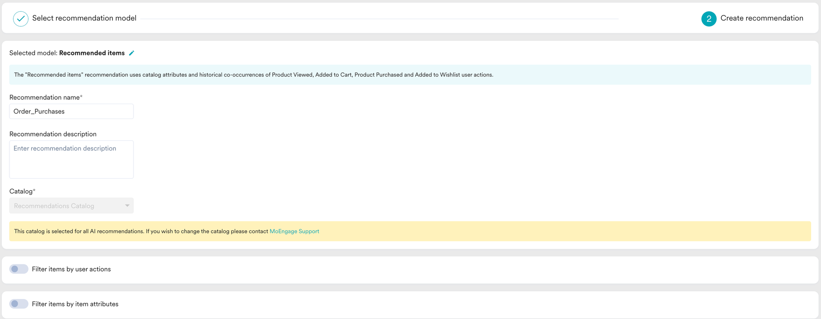
Task: Click the Recommendation name label
Action: (46, 97)
